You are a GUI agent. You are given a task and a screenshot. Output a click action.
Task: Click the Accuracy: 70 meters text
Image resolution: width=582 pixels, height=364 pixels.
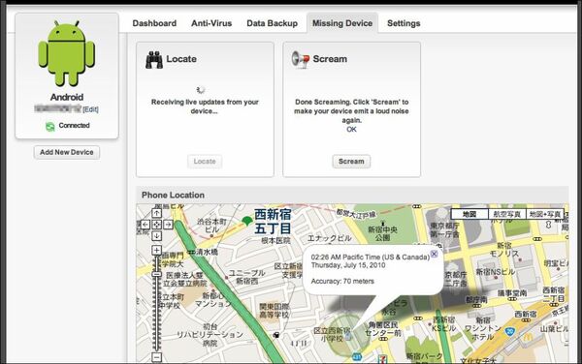342,282
